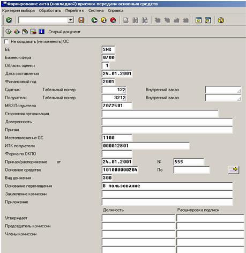
Task: Click the 'Старый документ' button
Action: click(x=64, y=32)
